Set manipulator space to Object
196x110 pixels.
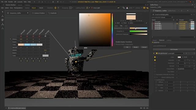34,8
